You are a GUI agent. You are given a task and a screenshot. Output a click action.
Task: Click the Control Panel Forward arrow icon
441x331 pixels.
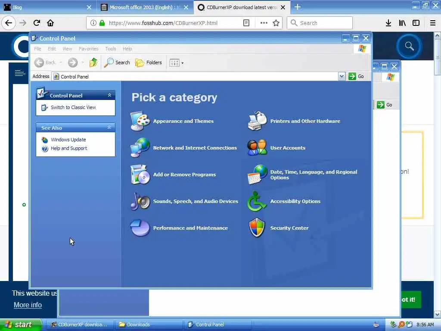tap(72, 62)
